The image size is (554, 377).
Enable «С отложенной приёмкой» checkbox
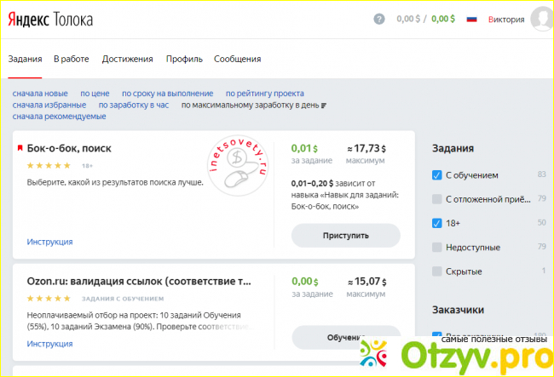pos(437,199)
